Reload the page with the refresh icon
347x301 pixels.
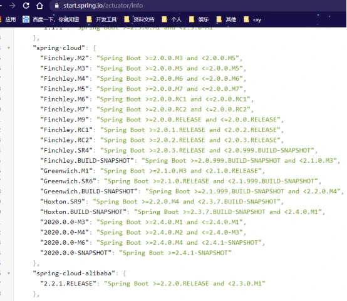click(26, 6)
